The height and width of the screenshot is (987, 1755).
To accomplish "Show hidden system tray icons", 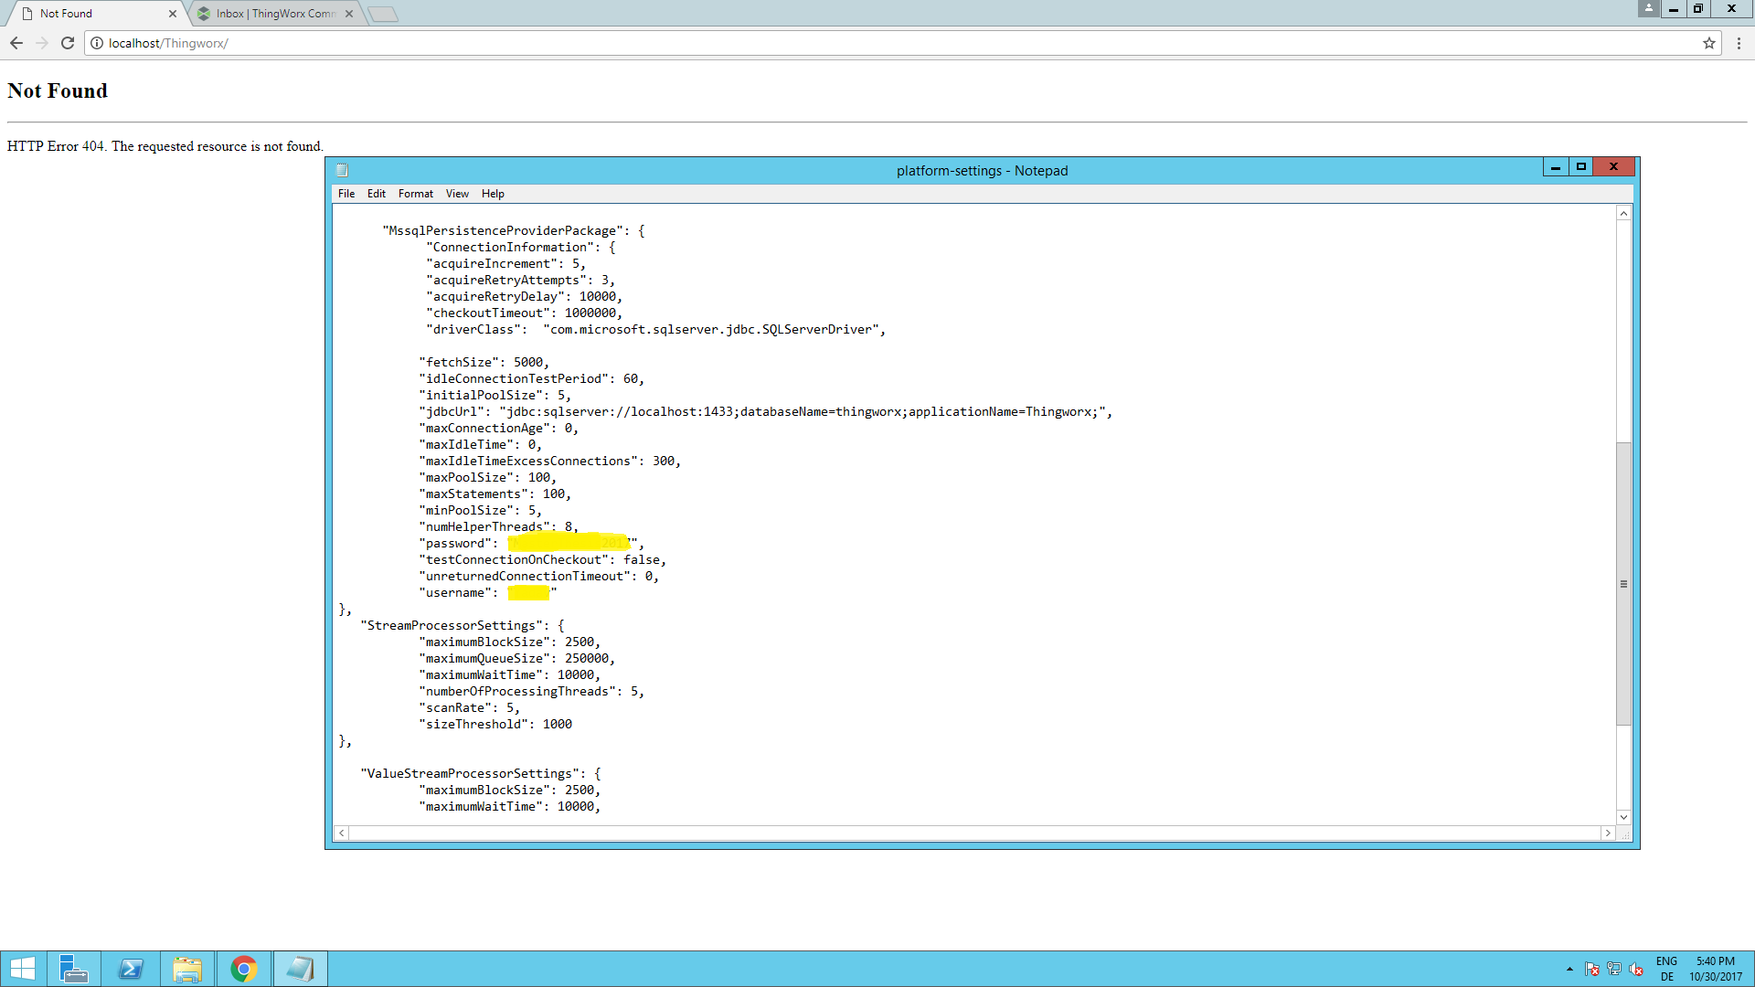I will (1569, 969).
